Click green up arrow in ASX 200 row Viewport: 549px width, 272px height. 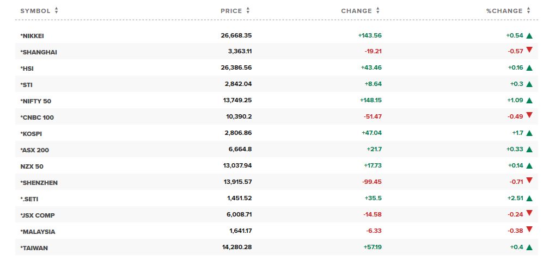(529, 150)
